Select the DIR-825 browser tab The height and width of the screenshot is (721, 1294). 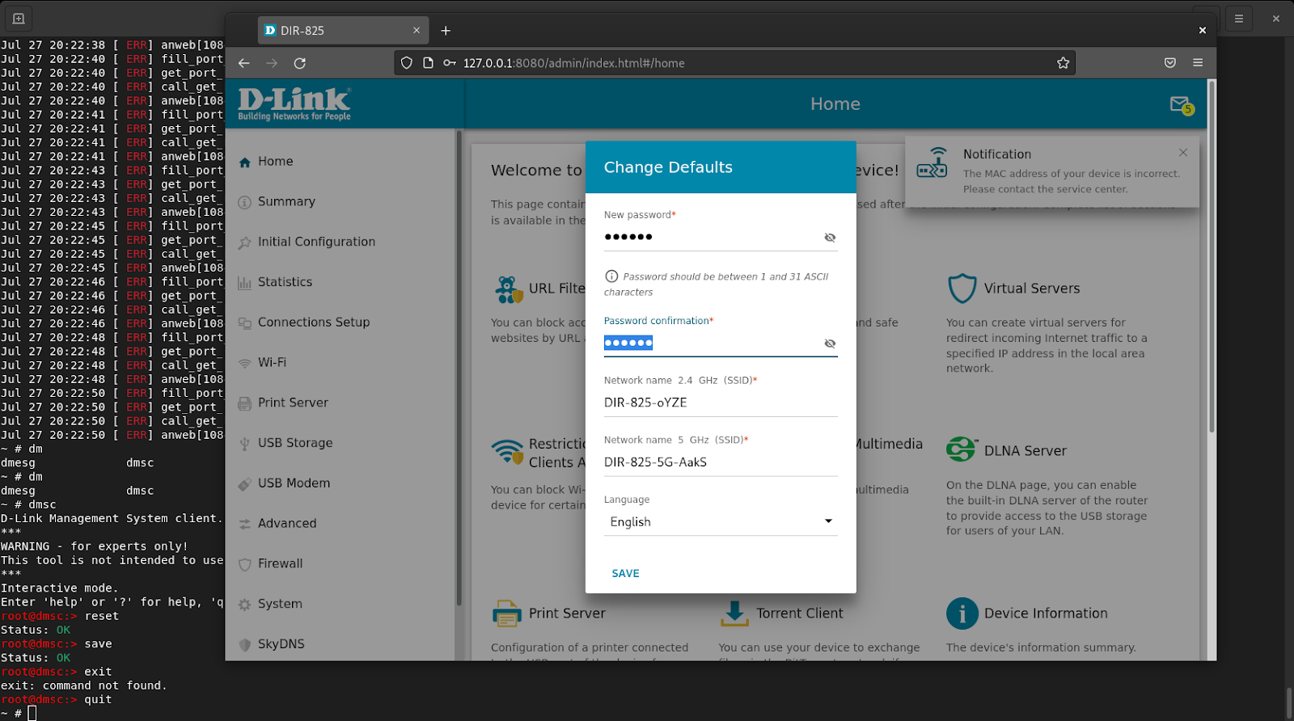click(340, 31)
